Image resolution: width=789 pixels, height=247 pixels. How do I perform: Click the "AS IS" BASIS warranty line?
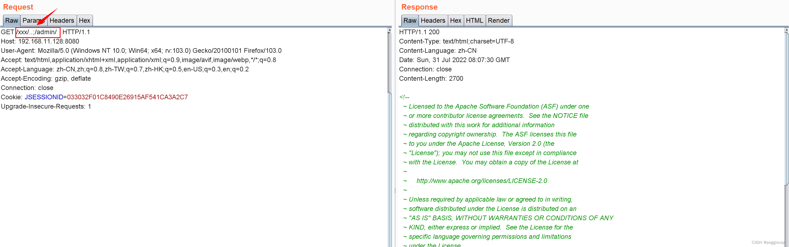(x=508, y=218)
